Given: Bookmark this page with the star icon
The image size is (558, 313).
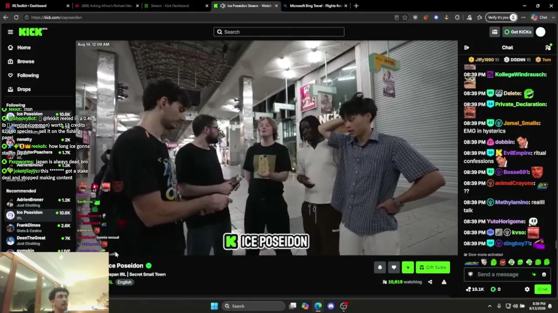Looking at the screenshot, I should 405,17.
